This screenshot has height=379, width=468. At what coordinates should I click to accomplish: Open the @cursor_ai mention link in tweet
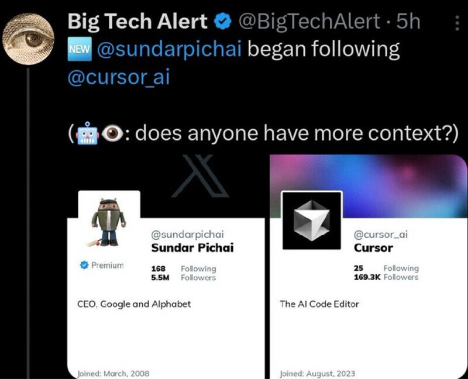pyautogui.click(x=119, y=77)
